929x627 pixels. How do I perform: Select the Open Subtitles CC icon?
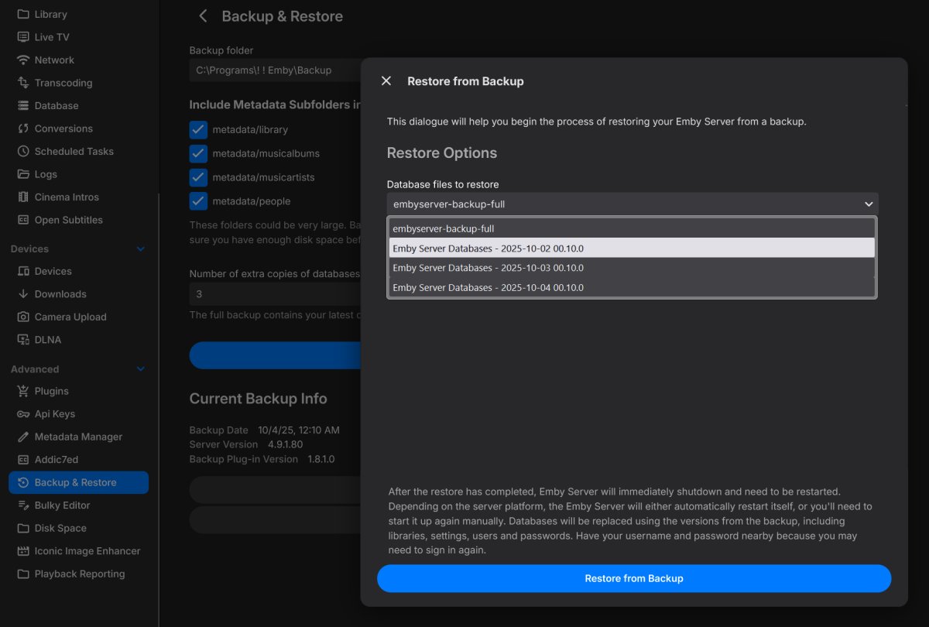tap(22, 220)
